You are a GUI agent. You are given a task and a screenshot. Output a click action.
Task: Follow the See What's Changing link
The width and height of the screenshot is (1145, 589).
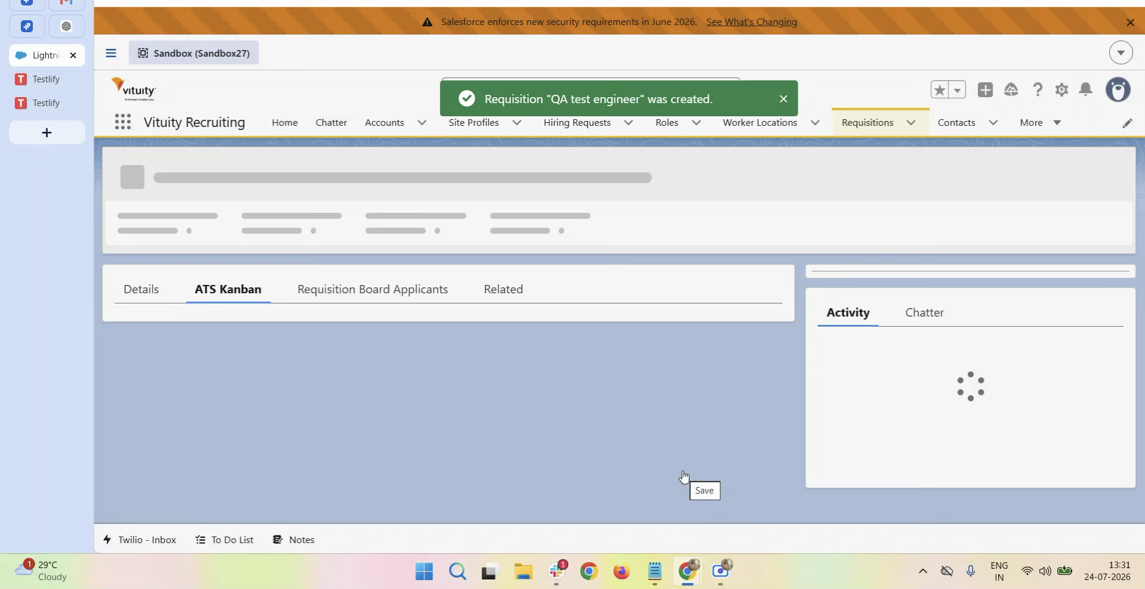[x=752, y=22]
